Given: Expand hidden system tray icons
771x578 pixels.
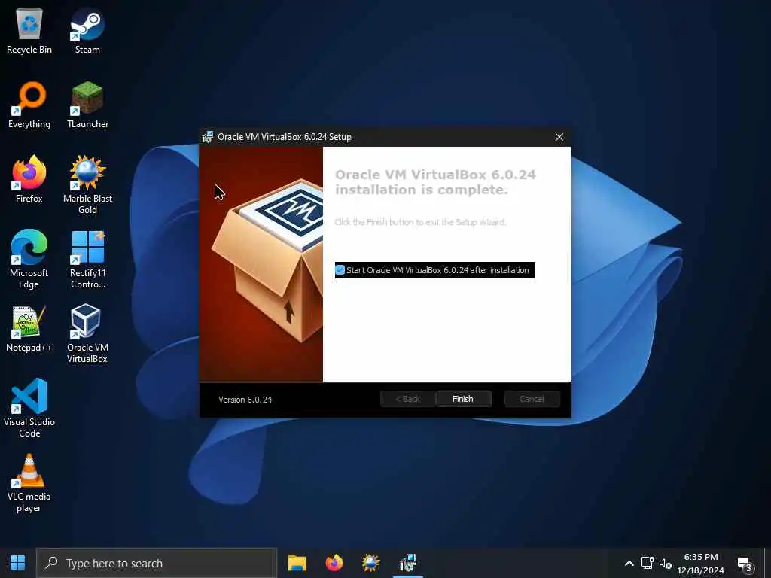Looking at the screenshot, I should point(629,563).
